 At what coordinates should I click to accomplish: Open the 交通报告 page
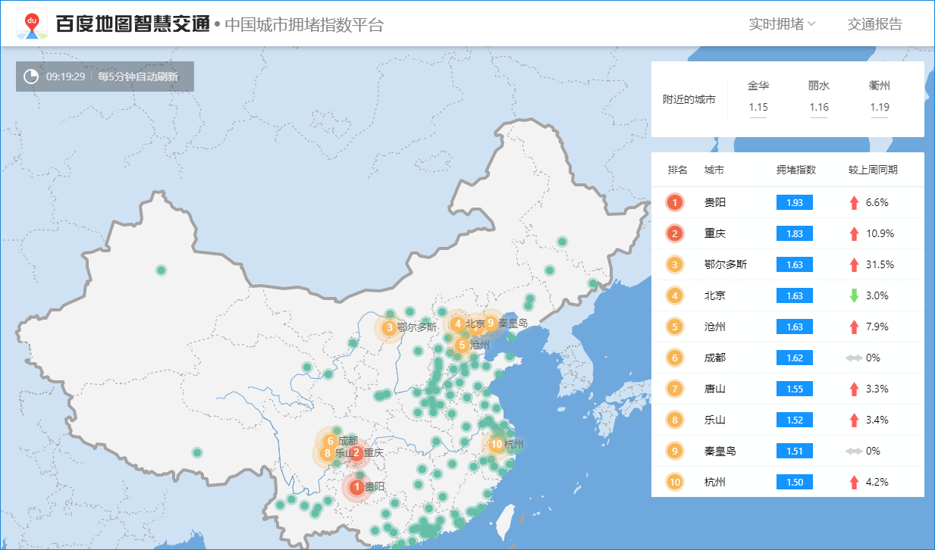[x=875, y=24]
